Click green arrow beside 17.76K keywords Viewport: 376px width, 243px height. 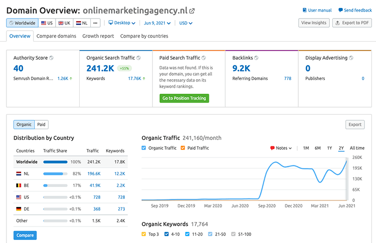[x=144, y=78]
